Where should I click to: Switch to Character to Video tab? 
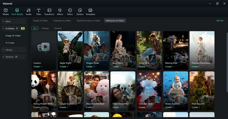click(62, 21)
